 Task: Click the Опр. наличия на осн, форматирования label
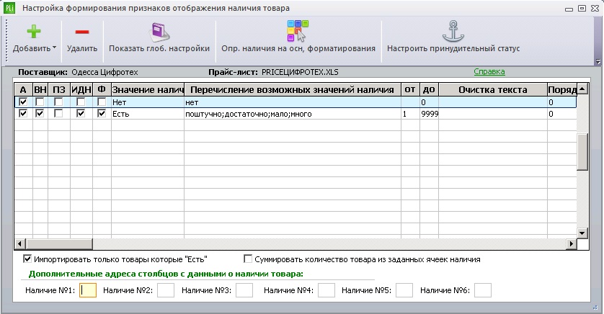[x=298, y=48]
